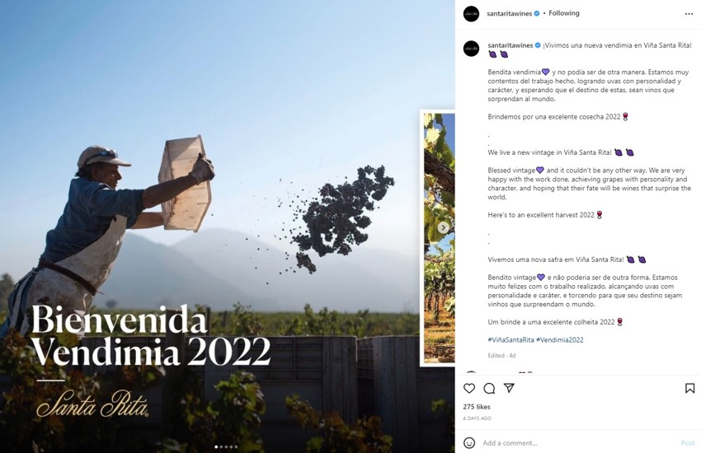701x453 pixels.
Task: Open the #ViñaSantaRita hashtag
Action: [510, 339]
